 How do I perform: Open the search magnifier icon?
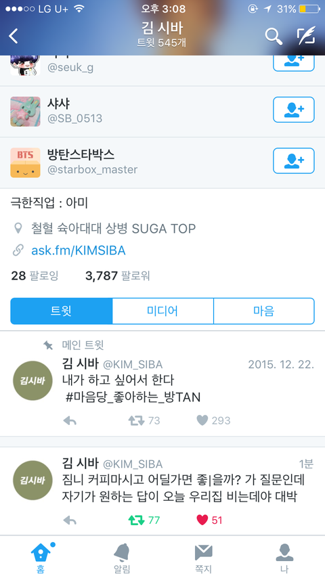tap(274, 36)
